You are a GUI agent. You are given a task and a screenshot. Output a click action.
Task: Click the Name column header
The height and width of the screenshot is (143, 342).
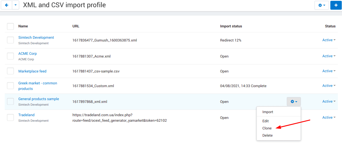point(23,26)
